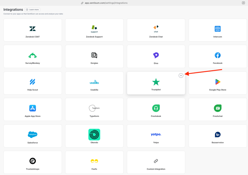Open the Freshchat logo icon
248x175 pixels.
pos(218,108)
